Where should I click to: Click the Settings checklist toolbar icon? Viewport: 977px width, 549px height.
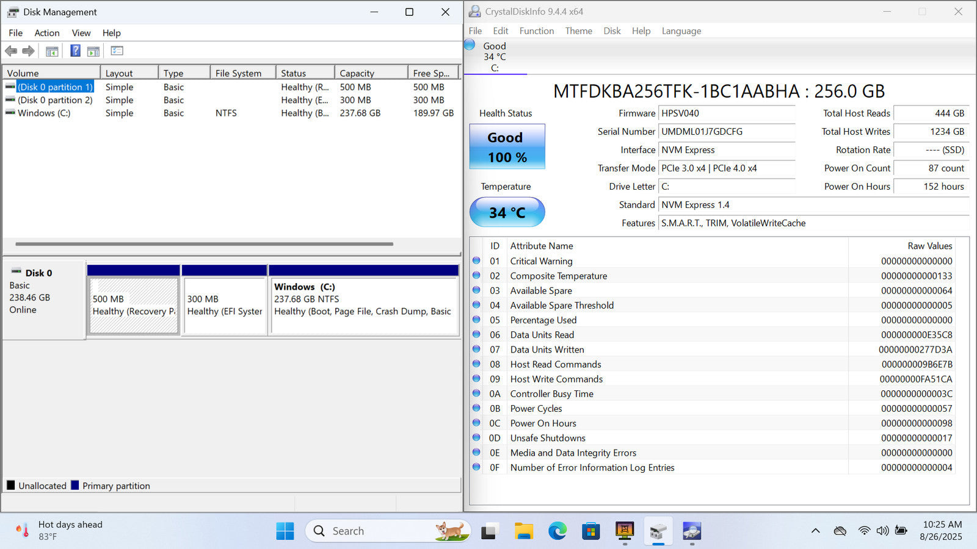[x=117, y=51]
